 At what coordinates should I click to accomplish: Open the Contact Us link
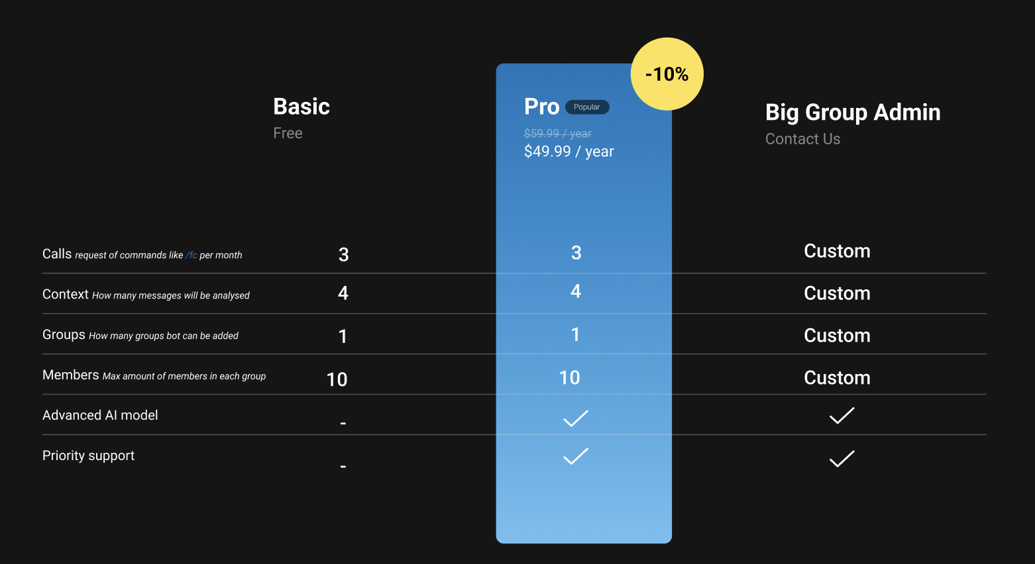tap(802, 139)
